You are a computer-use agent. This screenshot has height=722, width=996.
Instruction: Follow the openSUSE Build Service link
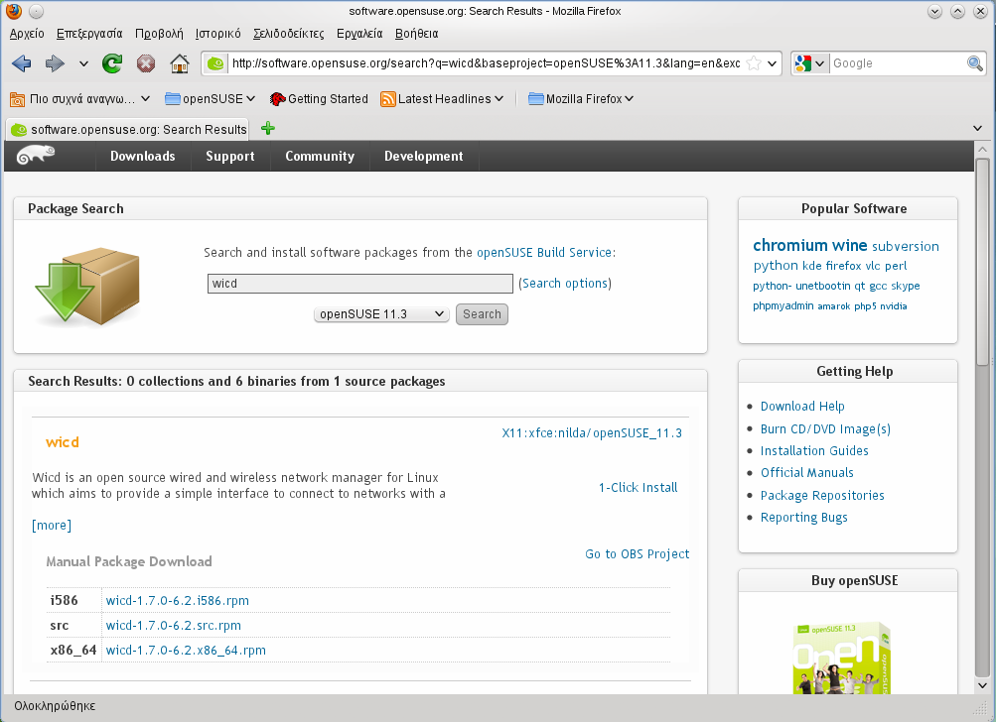544,253
